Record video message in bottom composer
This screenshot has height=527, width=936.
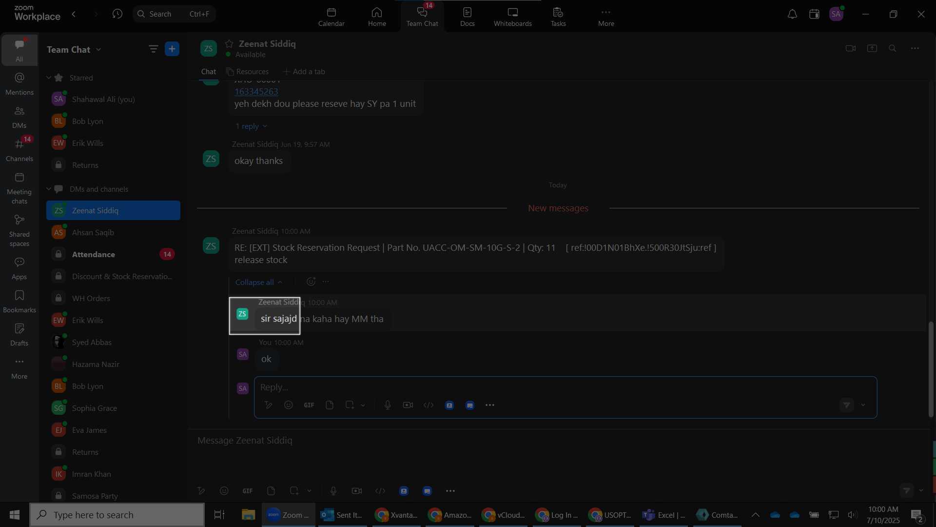pos(357,491)
